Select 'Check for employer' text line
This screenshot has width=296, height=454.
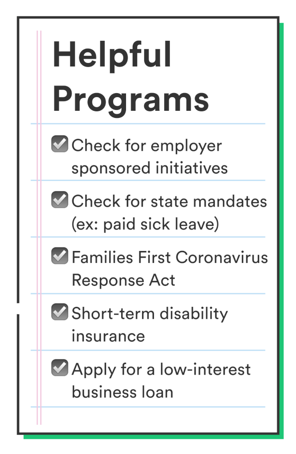coord(147,145)
